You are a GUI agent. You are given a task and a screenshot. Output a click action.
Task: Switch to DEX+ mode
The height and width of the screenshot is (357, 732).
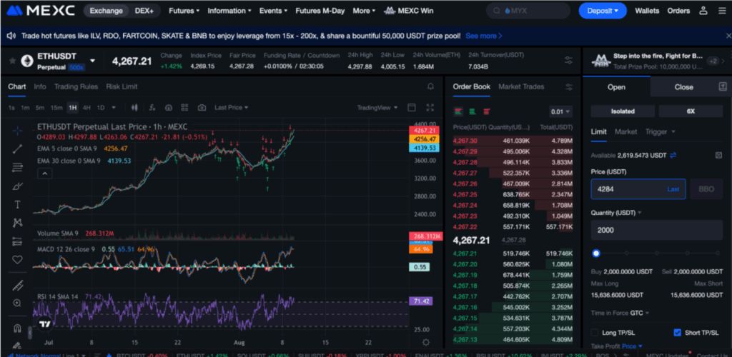(x=144, y=11)
